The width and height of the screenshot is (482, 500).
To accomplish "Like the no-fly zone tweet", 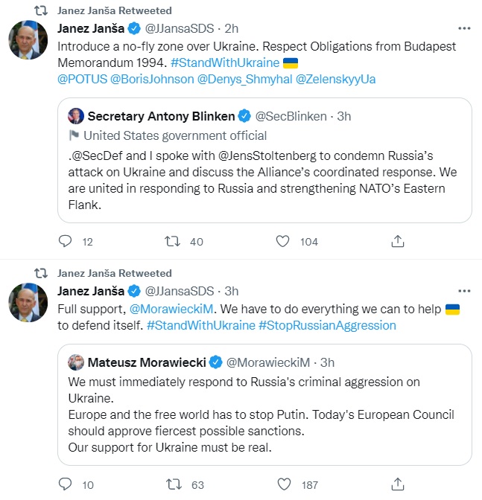I will [282, 241].
